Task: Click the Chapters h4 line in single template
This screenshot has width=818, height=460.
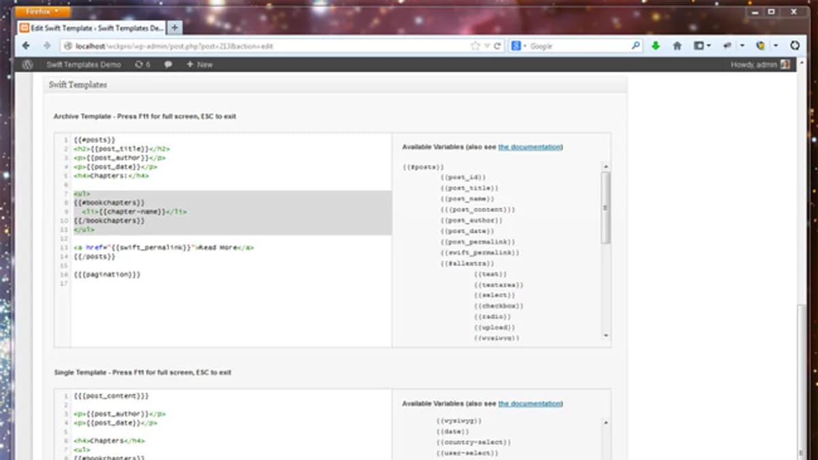Action: tap(109, 441)
